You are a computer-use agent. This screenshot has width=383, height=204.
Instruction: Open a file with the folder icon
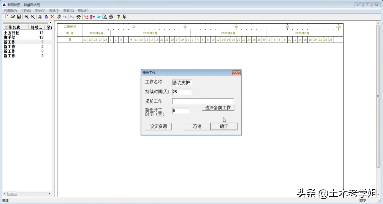click(13, 17)
